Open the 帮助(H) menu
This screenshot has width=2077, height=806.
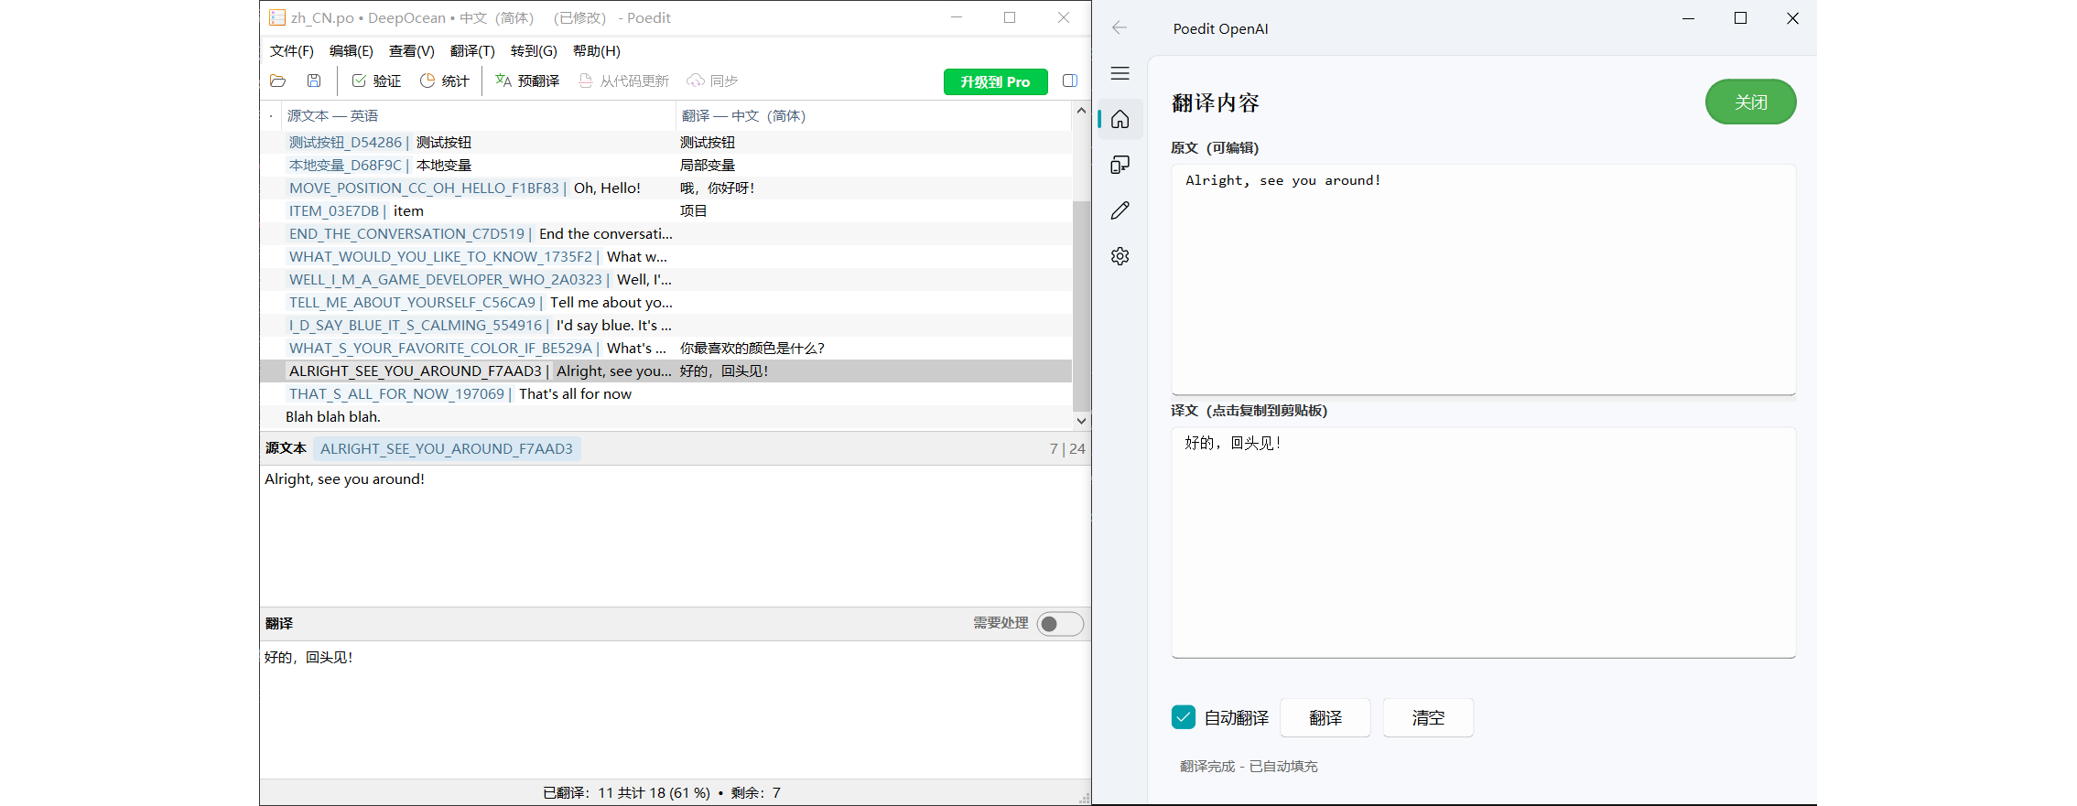[x=597, y=51]
